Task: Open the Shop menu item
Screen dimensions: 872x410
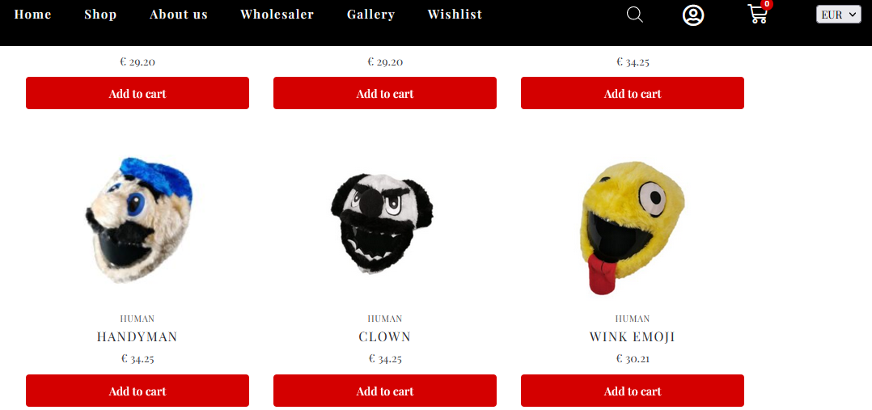Action: (100, 15)
